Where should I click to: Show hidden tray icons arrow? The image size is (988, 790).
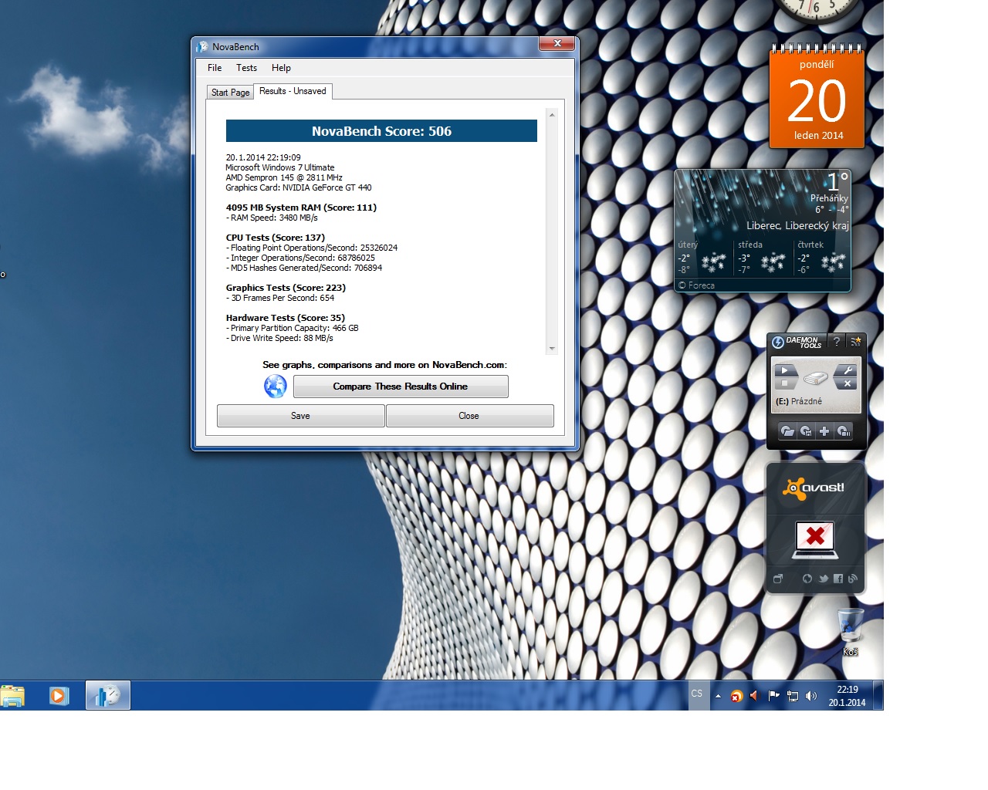click(718, 696)
